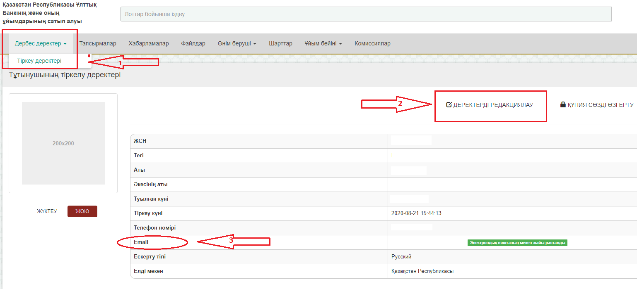Navigate to the Шарттар page
The width and height of the screenshot is (637, 289).
(280, 43)
